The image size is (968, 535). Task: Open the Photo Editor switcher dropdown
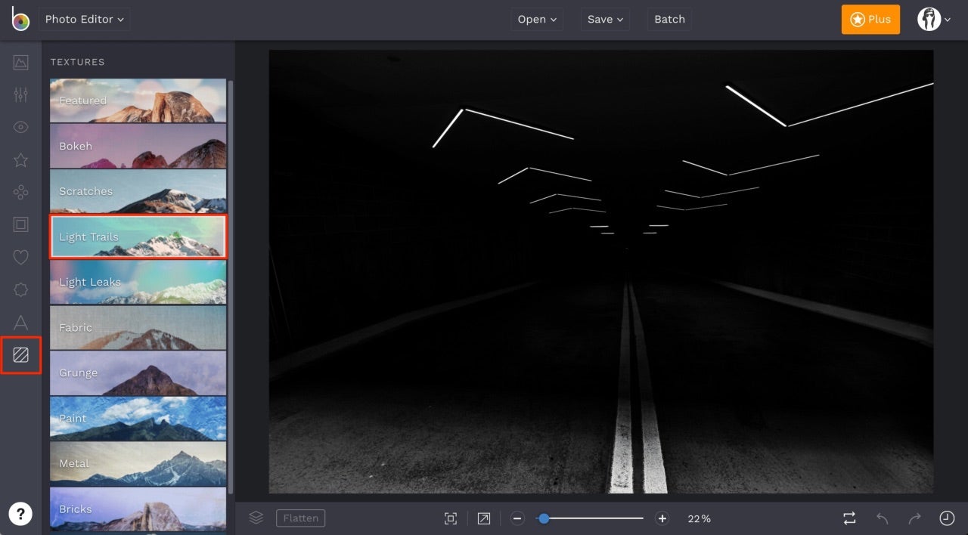point(84,19)
